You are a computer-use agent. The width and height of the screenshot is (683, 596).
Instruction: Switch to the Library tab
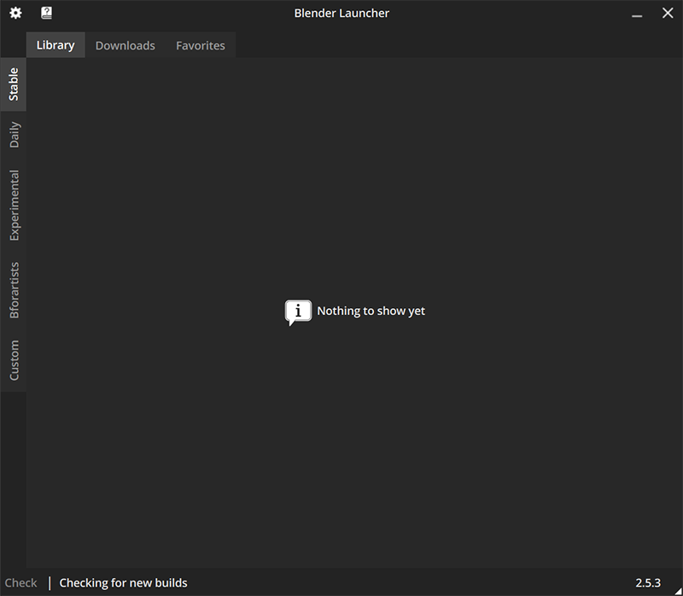tap(55, 45)
